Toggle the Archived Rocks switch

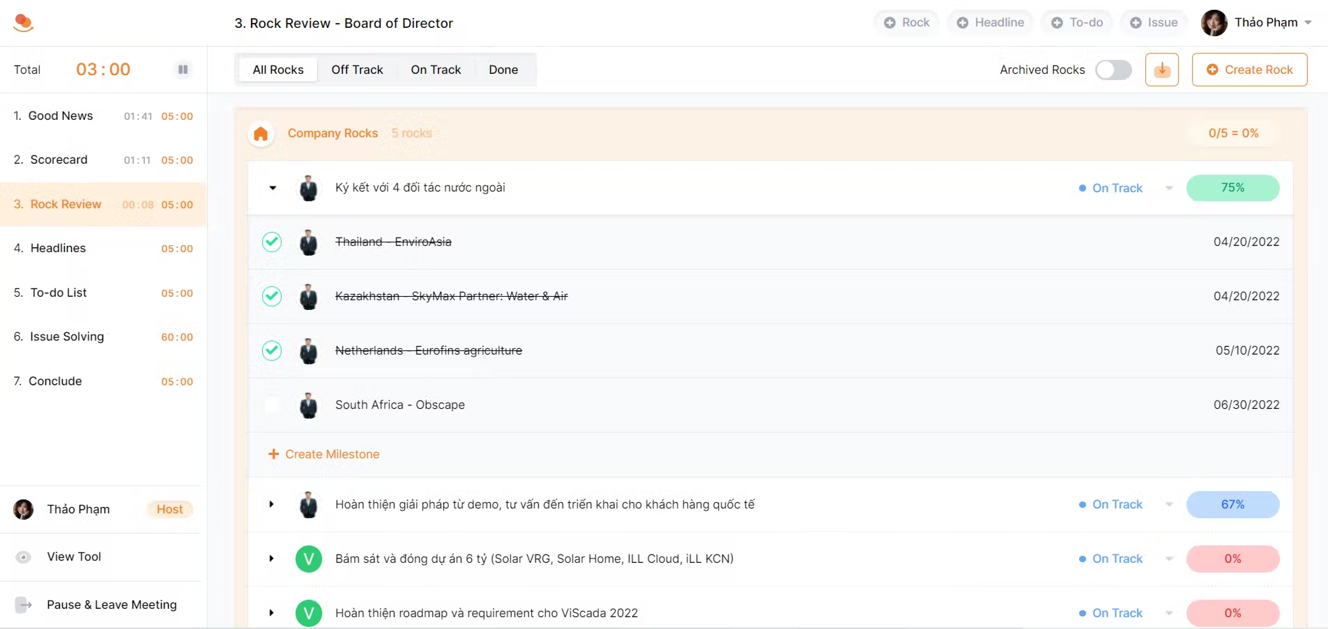pos(1113,70)
